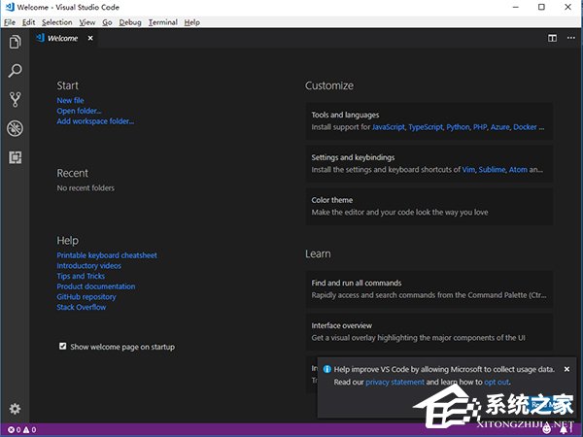Install TypeScript support link
Screen dimensions: 583x437
426,127
